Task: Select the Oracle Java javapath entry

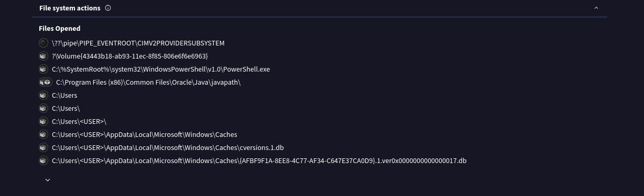Action: tap(148, 82)
